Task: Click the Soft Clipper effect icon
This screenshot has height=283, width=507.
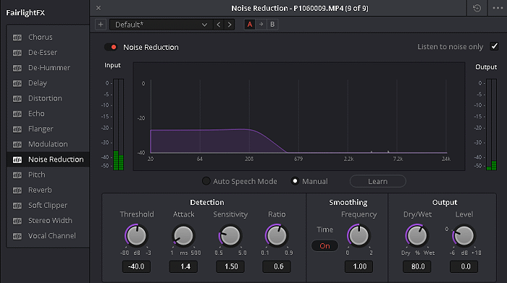Action: coord(17,206)
